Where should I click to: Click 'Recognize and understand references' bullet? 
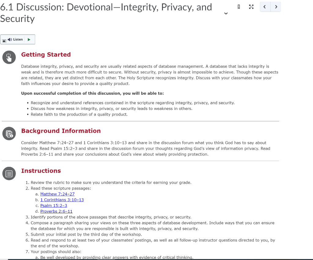133,103
